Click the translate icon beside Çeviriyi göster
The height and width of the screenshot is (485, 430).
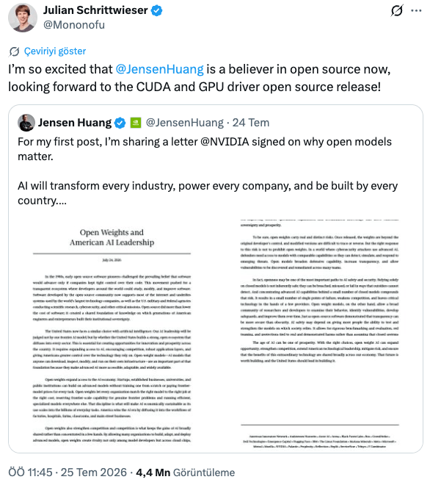pos(14,51)
